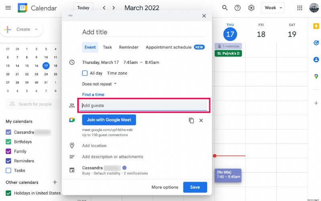Open Google Tasks side panel icon
This screenshot has height=201, width=321.
(x=316, y=43)
